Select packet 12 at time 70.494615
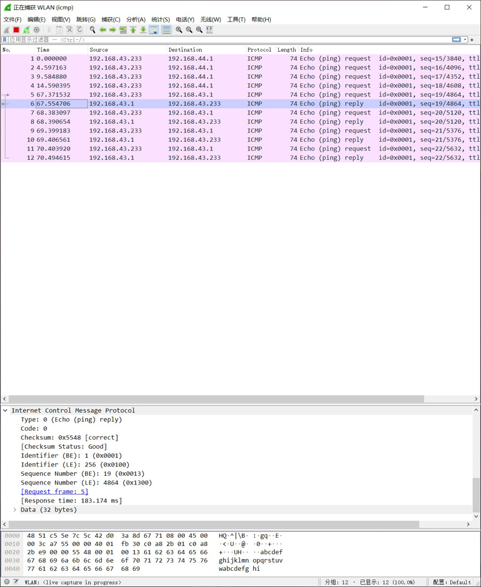481x587 pixels. [240, 157]
